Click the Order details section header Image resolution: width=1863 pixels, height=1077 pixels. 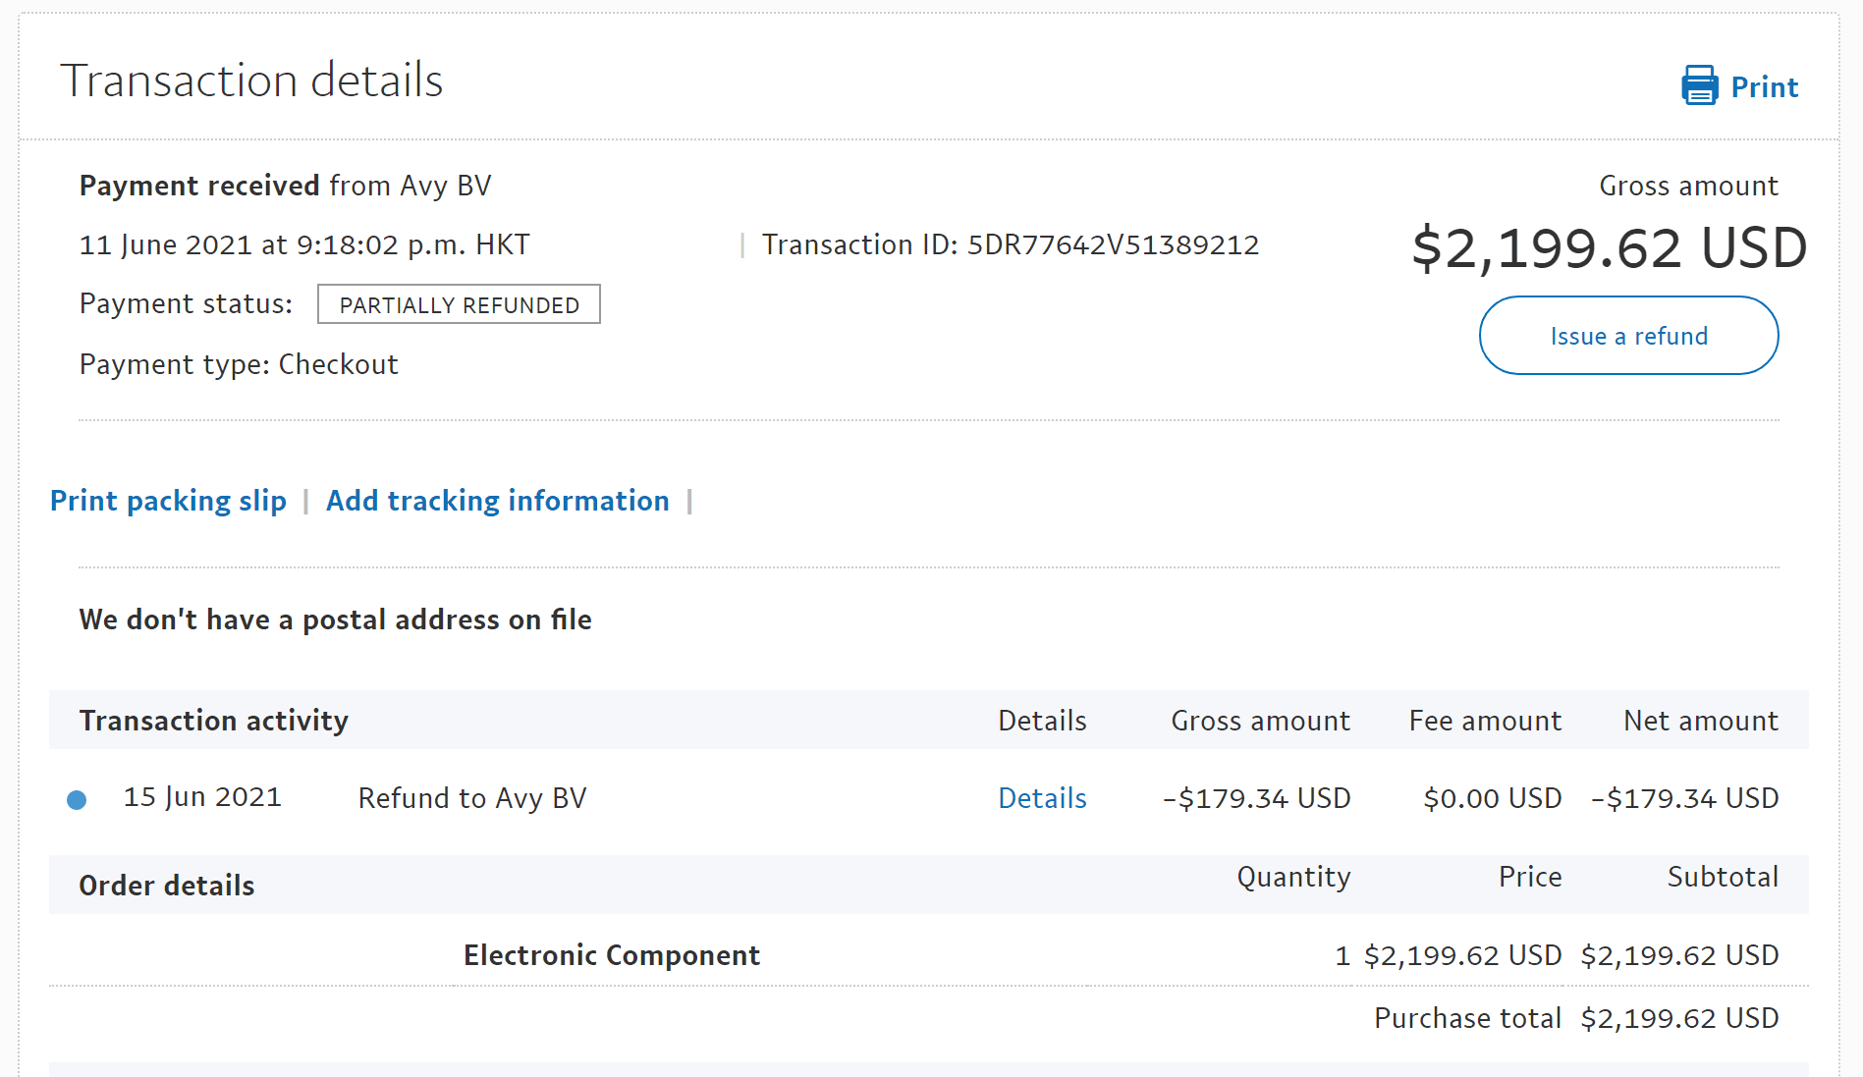click(x=167, y=886)
